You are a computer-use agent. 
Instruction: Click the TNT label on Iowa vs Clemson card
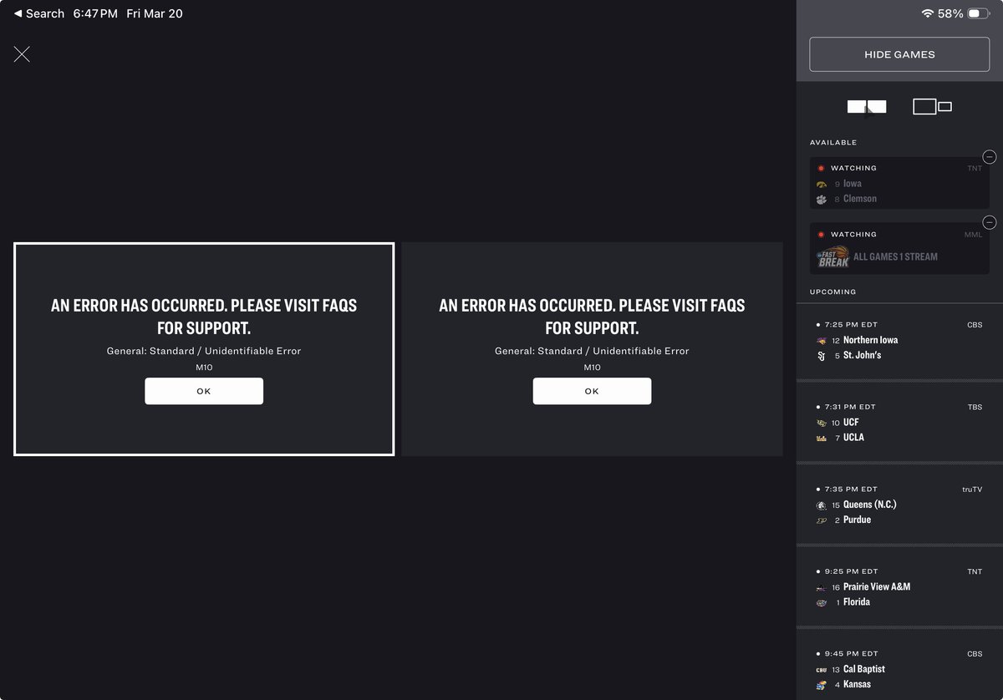pyautogui.click(x=975, y=169)
